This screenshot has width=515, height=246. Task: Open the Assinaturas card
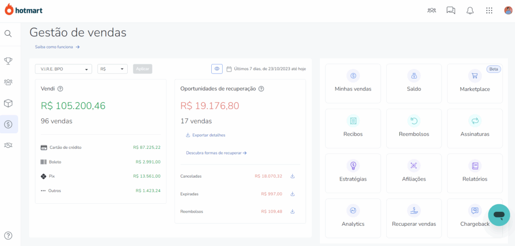[x=475, y=128]
